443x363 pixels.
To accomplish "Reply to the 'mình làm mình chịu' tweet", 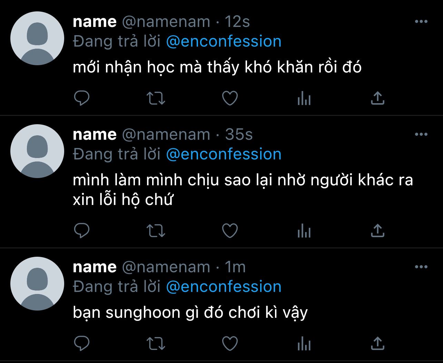I will coord(82,231).
